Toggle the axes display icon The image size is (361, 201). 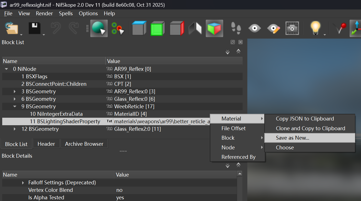click(355, 28)
